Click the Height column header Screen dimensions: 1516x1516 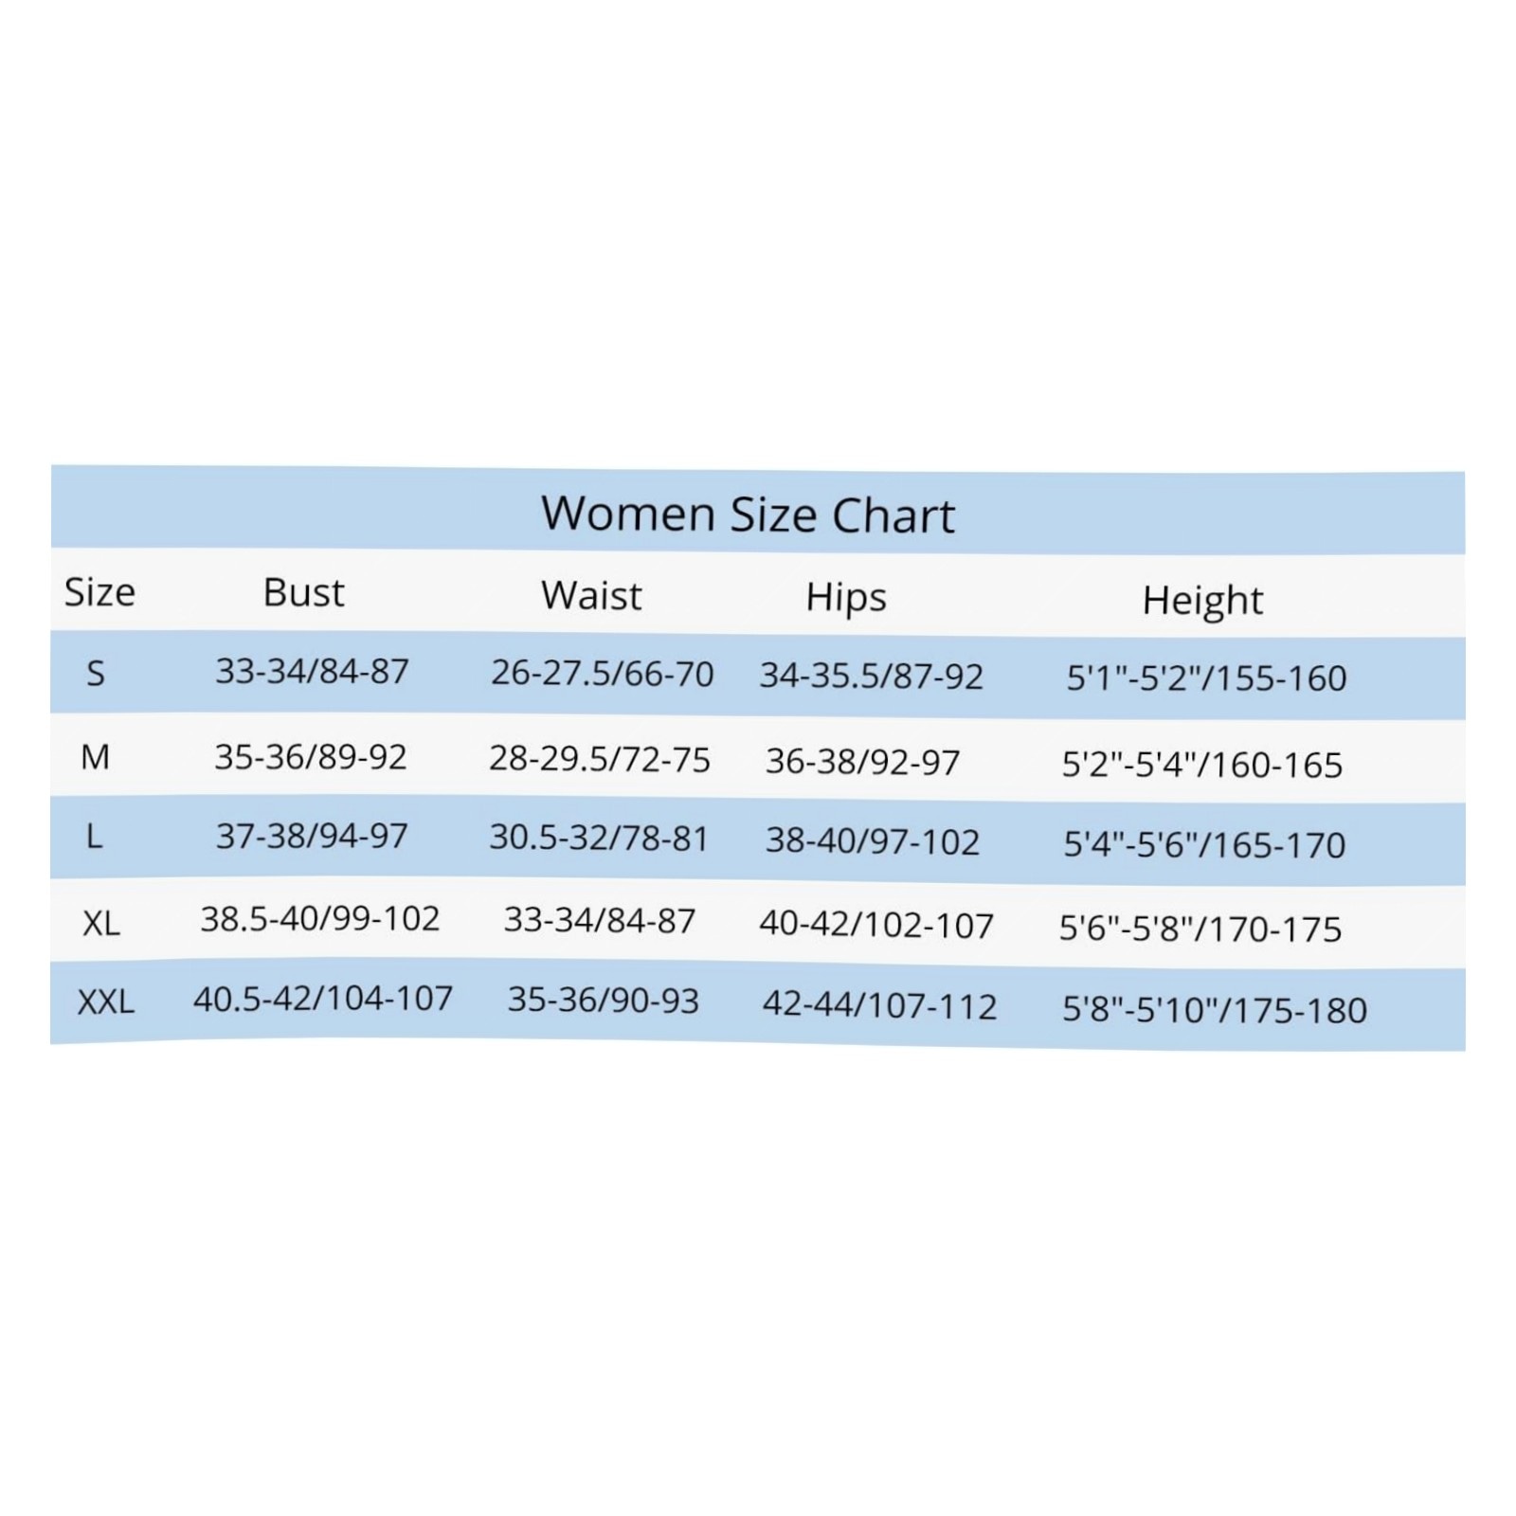click(x=1202, y=601)
